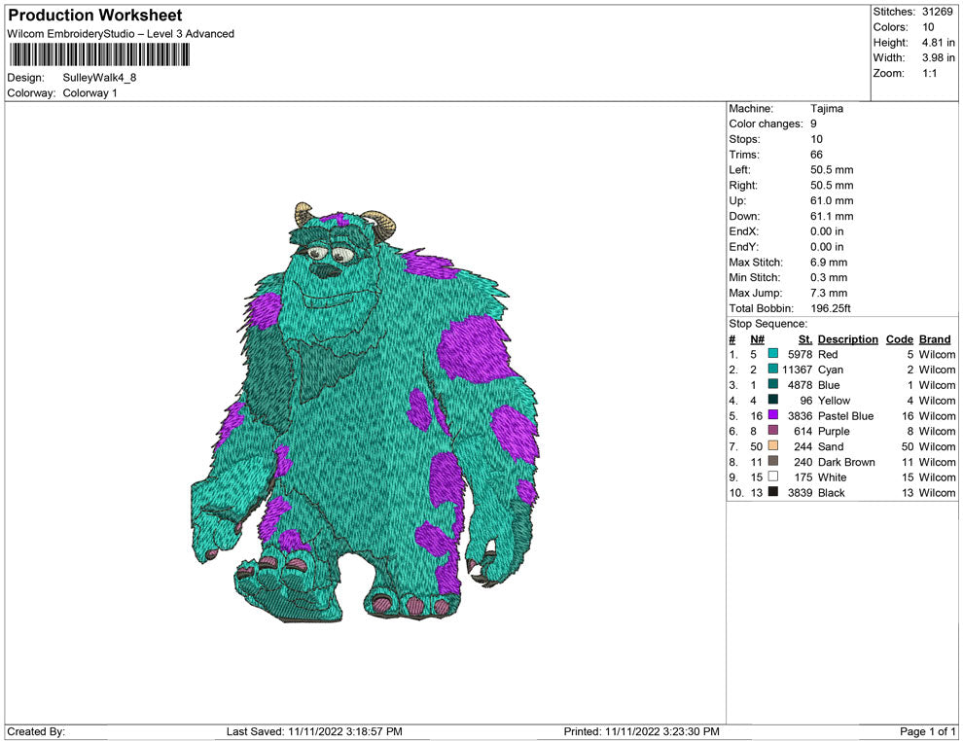Screen dimensions: 963x741
Task: Click the Cyan color swatch in row 2
Action: pyautogui.click(x=773, y=369)
